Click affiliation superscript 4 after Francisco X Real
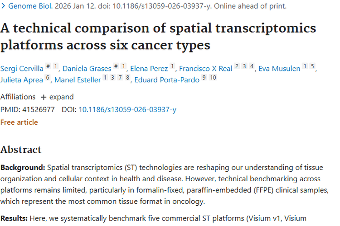This screenshot has height=226, width=340. pyautogui.click(x=252, y=66)
